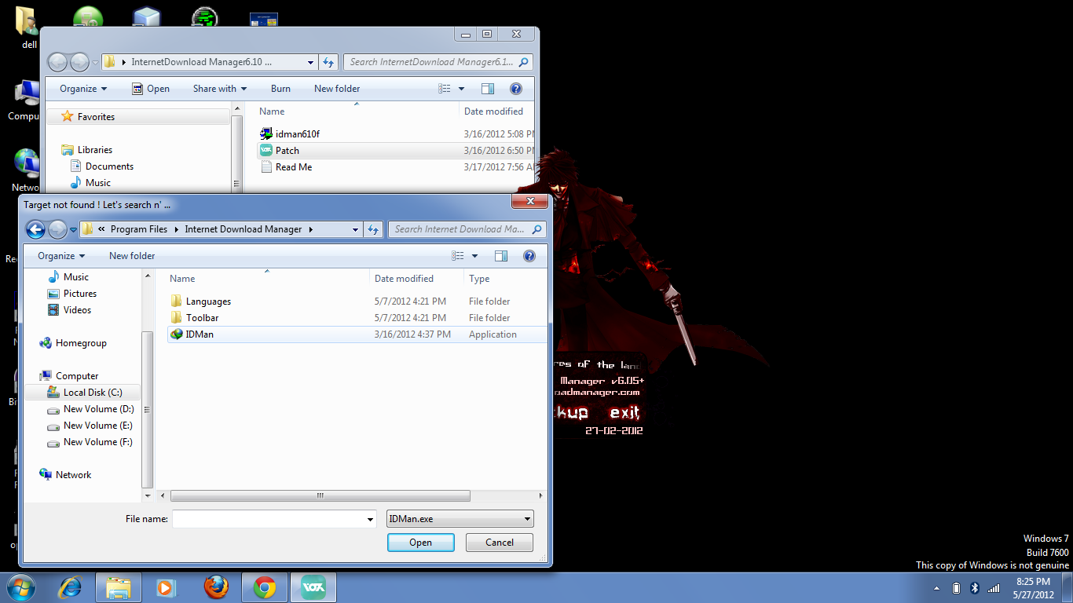This screenshot has width=1073, height=603.
Task: Open Pictures library in dialog sidebar
Action: click(x=72, y=294)
